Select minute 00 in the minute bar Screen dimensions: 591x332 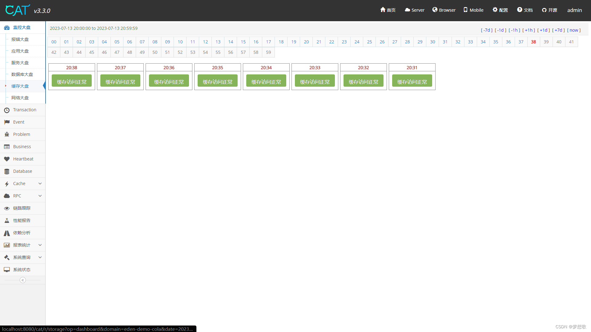click(54, 42)
